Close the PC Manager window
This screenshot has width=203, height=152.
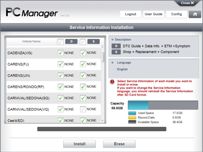point(187,3)
